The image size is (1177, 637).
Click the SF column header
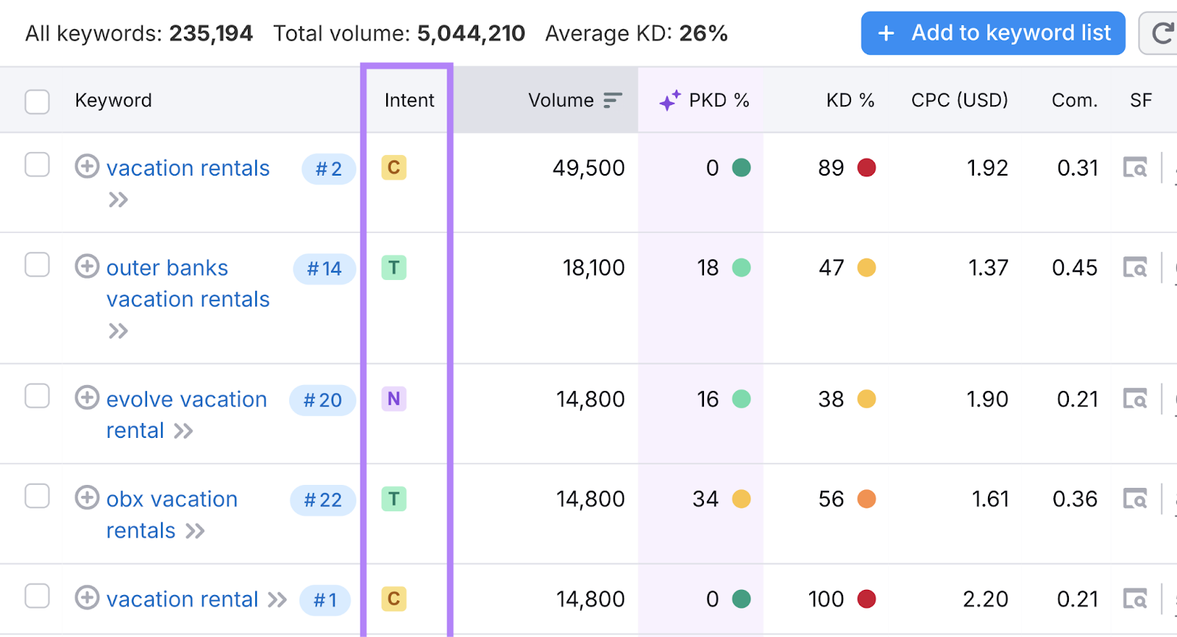point(1141,100)
